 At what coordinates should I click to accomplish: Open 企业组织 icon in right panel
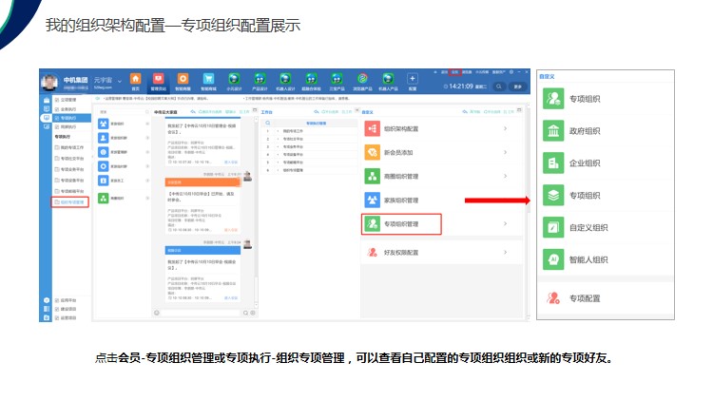(x=553, y=163)
